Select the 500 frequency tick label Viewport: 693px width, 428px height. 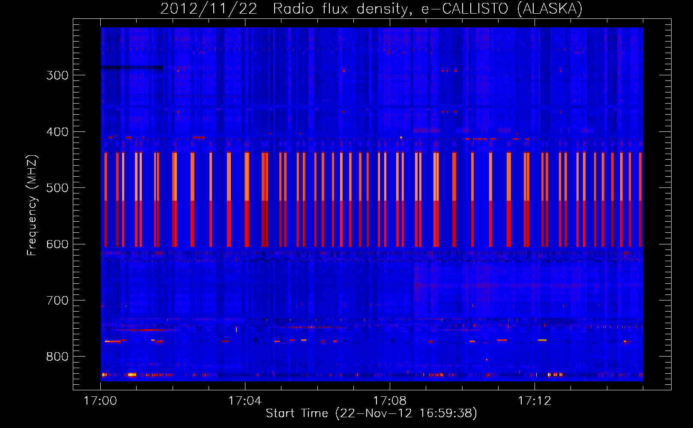tap(57, 188)
